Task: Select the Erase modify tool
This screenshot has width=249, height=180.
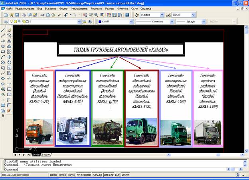Action: click(x=9, y=30)
